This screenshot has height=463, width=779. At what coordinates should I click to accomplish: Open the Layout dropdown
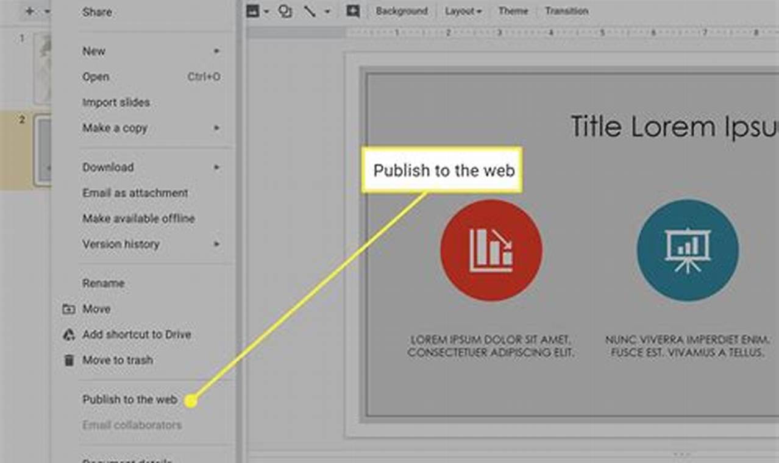pyautogui.click(x=462, y=11)
